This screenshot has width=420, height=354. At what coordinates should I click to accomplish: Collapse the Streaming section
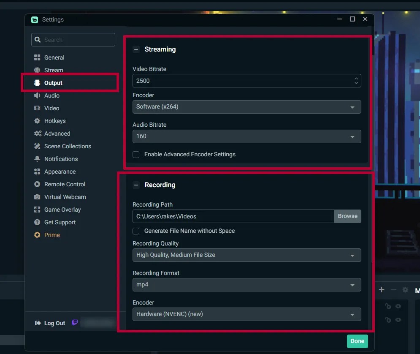pos(136,49)
